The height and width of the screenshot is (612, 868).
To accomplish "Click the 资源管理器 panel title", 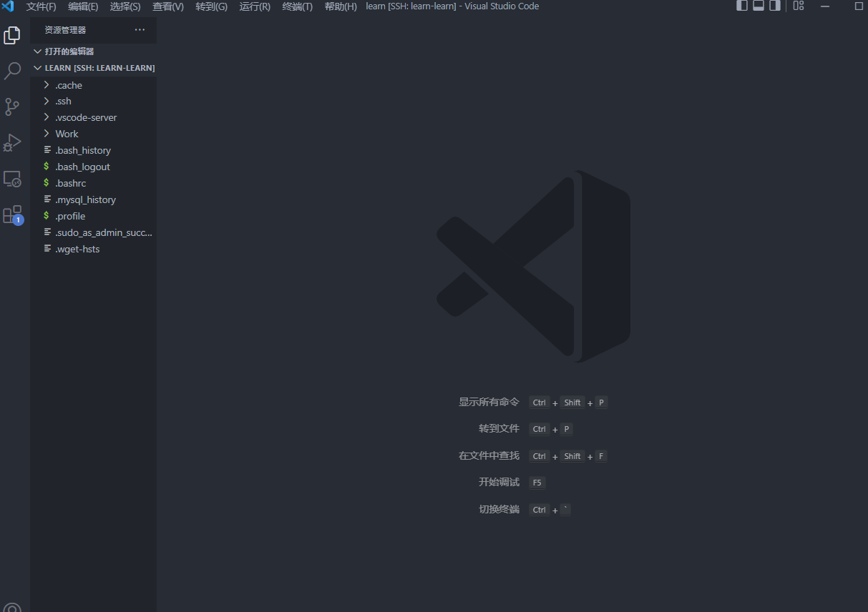I will click(x=65, y=30).
